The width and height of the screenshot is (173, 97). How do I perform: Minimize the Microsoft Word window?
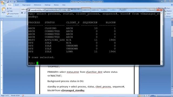point(162,1)
